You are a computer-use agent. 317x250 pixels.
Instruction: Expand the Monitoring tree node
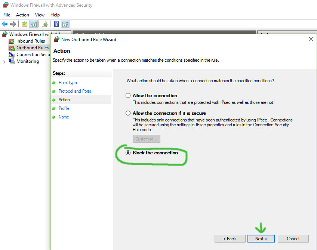[4, 62]
